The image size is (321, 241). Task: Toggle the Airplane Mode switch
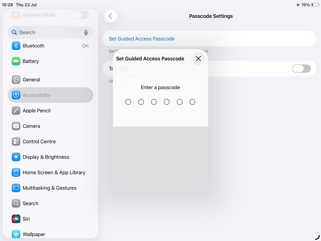coord(80,15)
